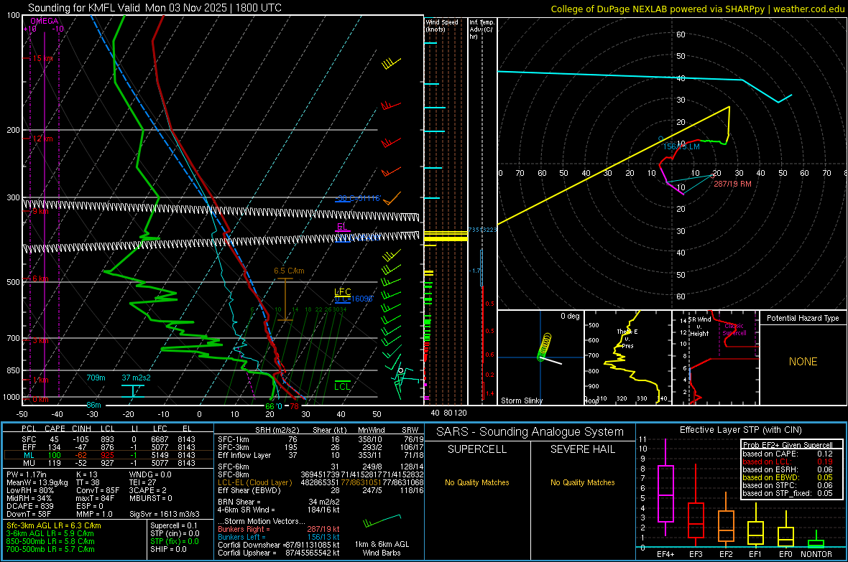Click the '700-500mb LR = 5.7 C/km' line
848x562 pixels.
tap(50, 549)
